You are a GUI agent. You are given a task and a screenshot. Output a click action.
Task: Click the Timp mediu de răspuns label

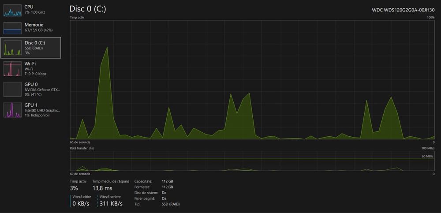(x=111, y=181)
